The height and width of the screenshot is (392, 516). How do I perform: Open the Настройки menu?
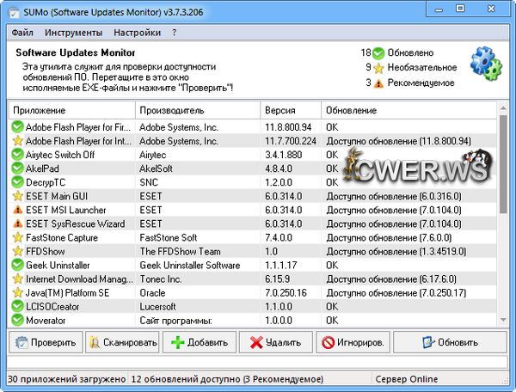[x=137, y=33]
